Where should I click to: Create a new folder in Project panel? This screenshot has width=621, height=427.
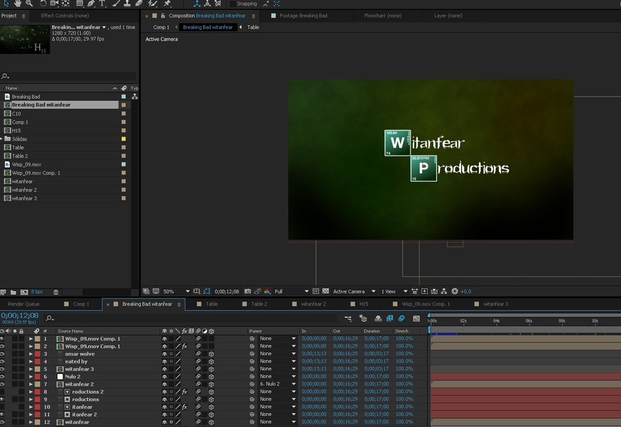tap(13, 292)
